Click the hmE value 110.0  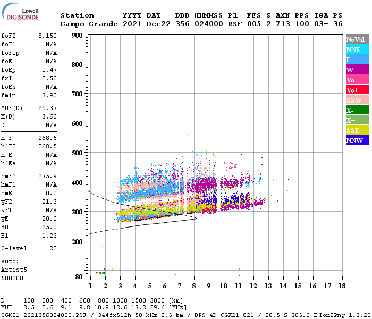[x=47, y=193]
